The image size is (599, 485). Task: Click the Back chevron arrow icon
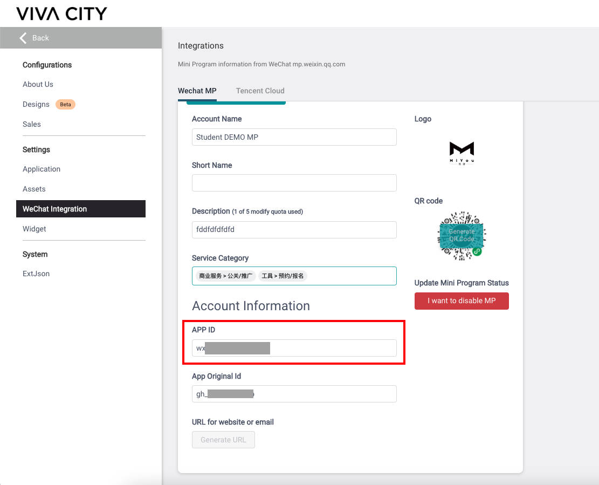coord(23,38)
